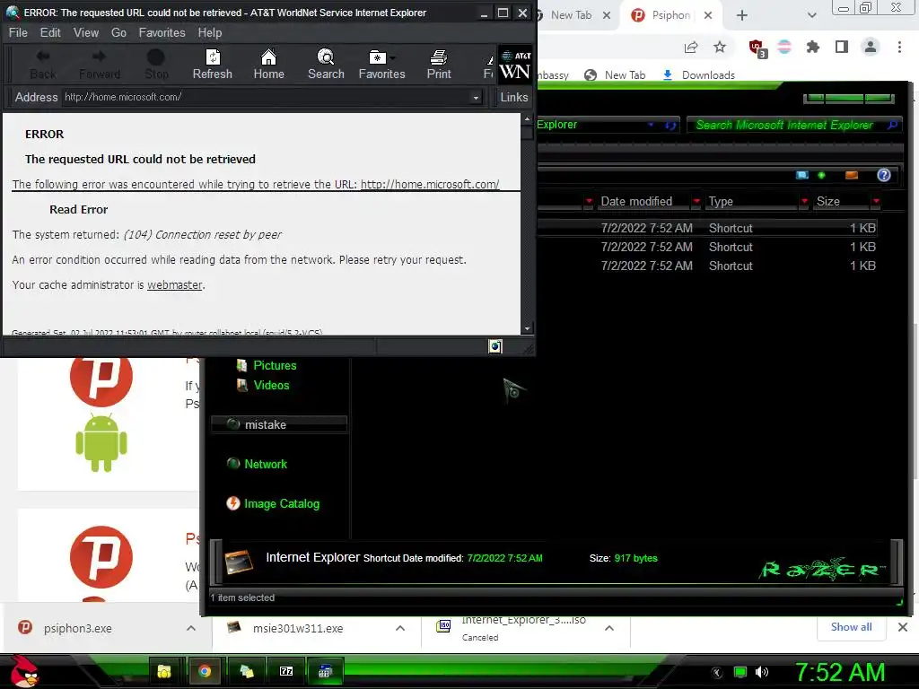The height and width of the screenshot is (689, 919).
Task: Open uBlock Origin extension icon
Action: coord(757,48)
